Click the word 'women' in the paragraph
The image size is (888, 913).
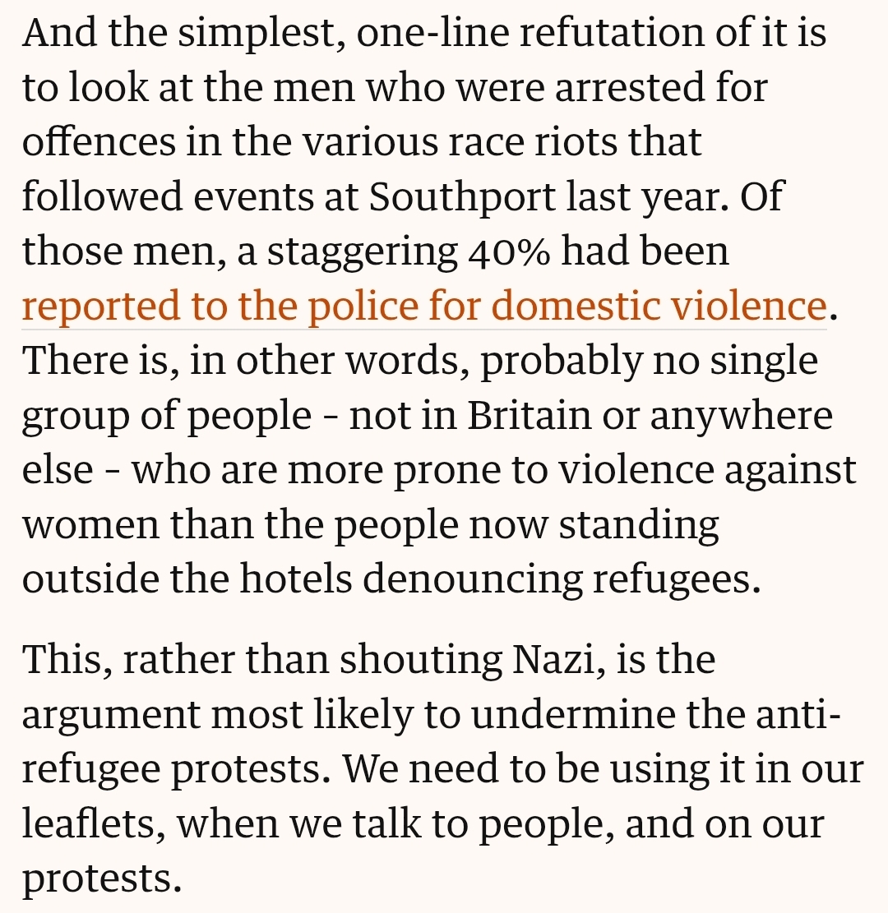pos(90,525)
